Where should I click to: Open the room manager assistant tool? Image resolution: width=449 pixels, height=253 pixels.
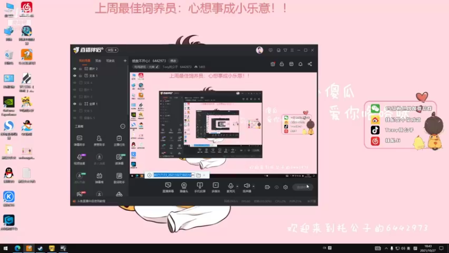pyautogui.click(x=99, y=141)
